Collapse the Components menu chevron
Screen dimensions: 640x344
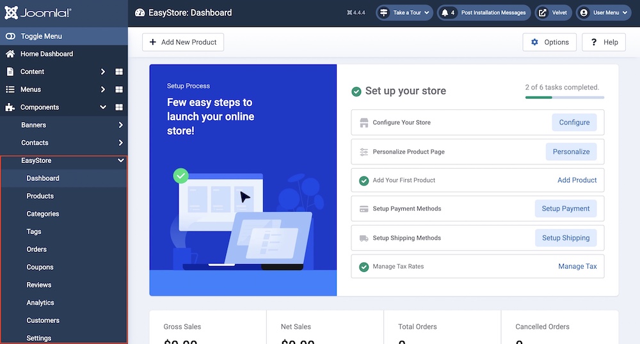[x=103, y=107]
